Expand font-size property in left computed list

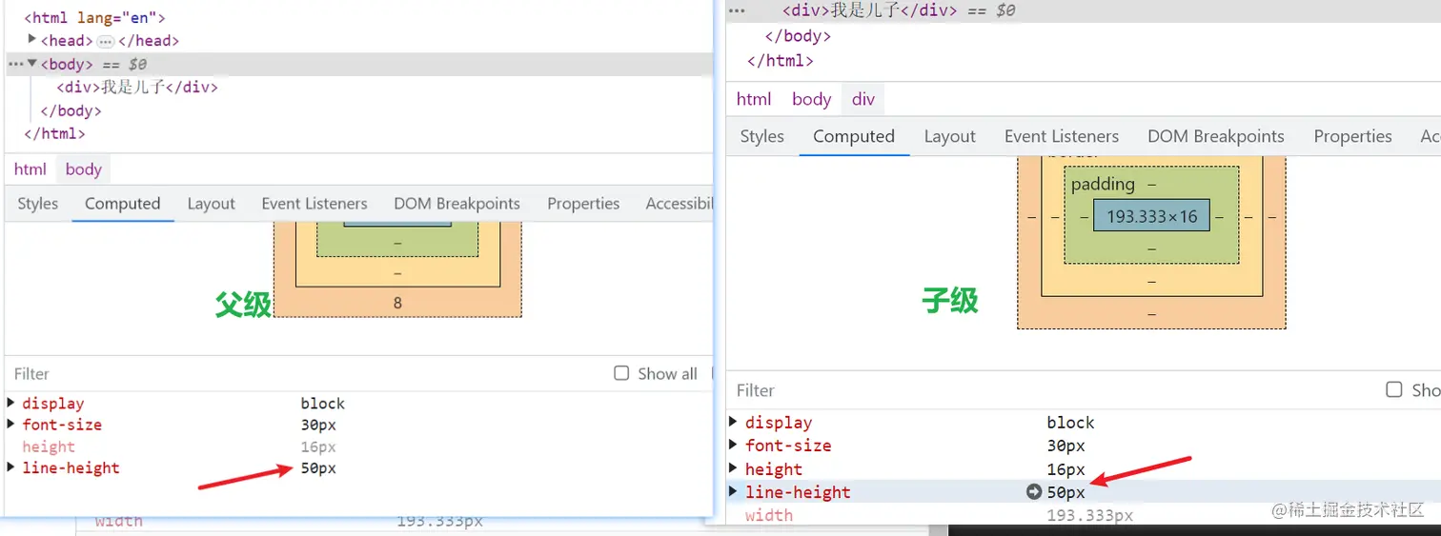[x=10, y=425]
